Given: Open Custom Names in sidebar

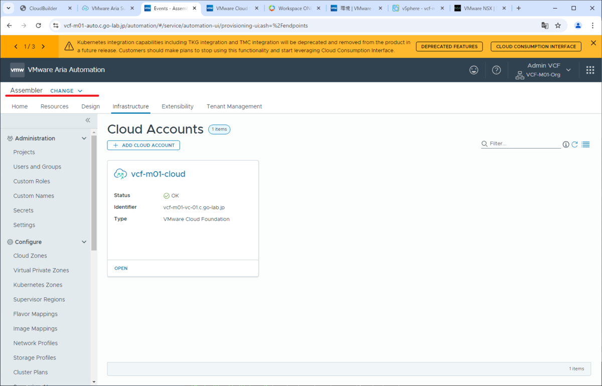Looking at the screenshot, I should tap(34, 196).
